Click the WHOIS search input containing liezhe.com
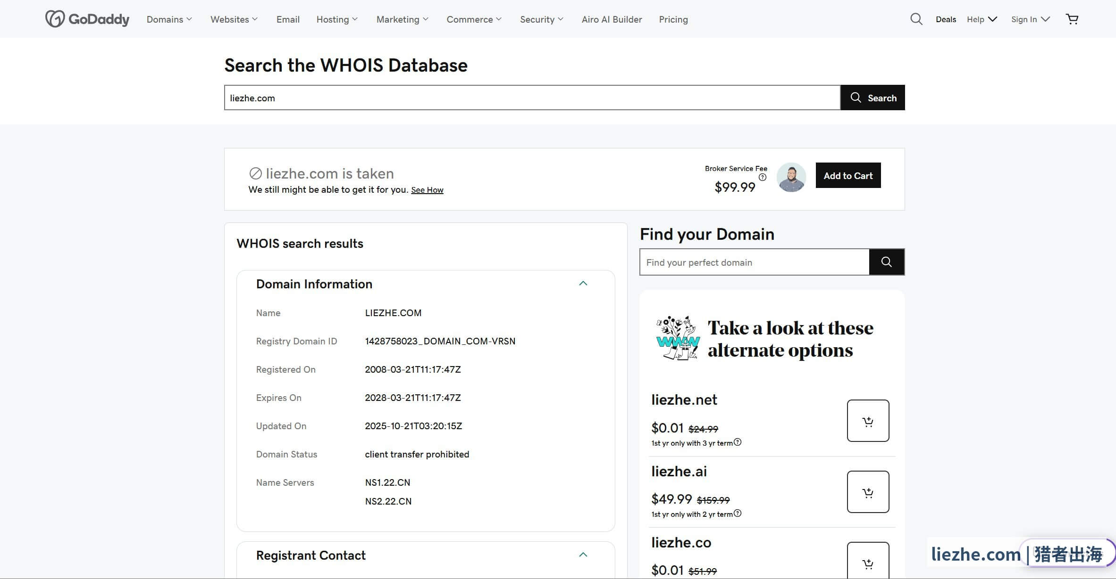The image size is (1116, 579). tap(532, 98)
